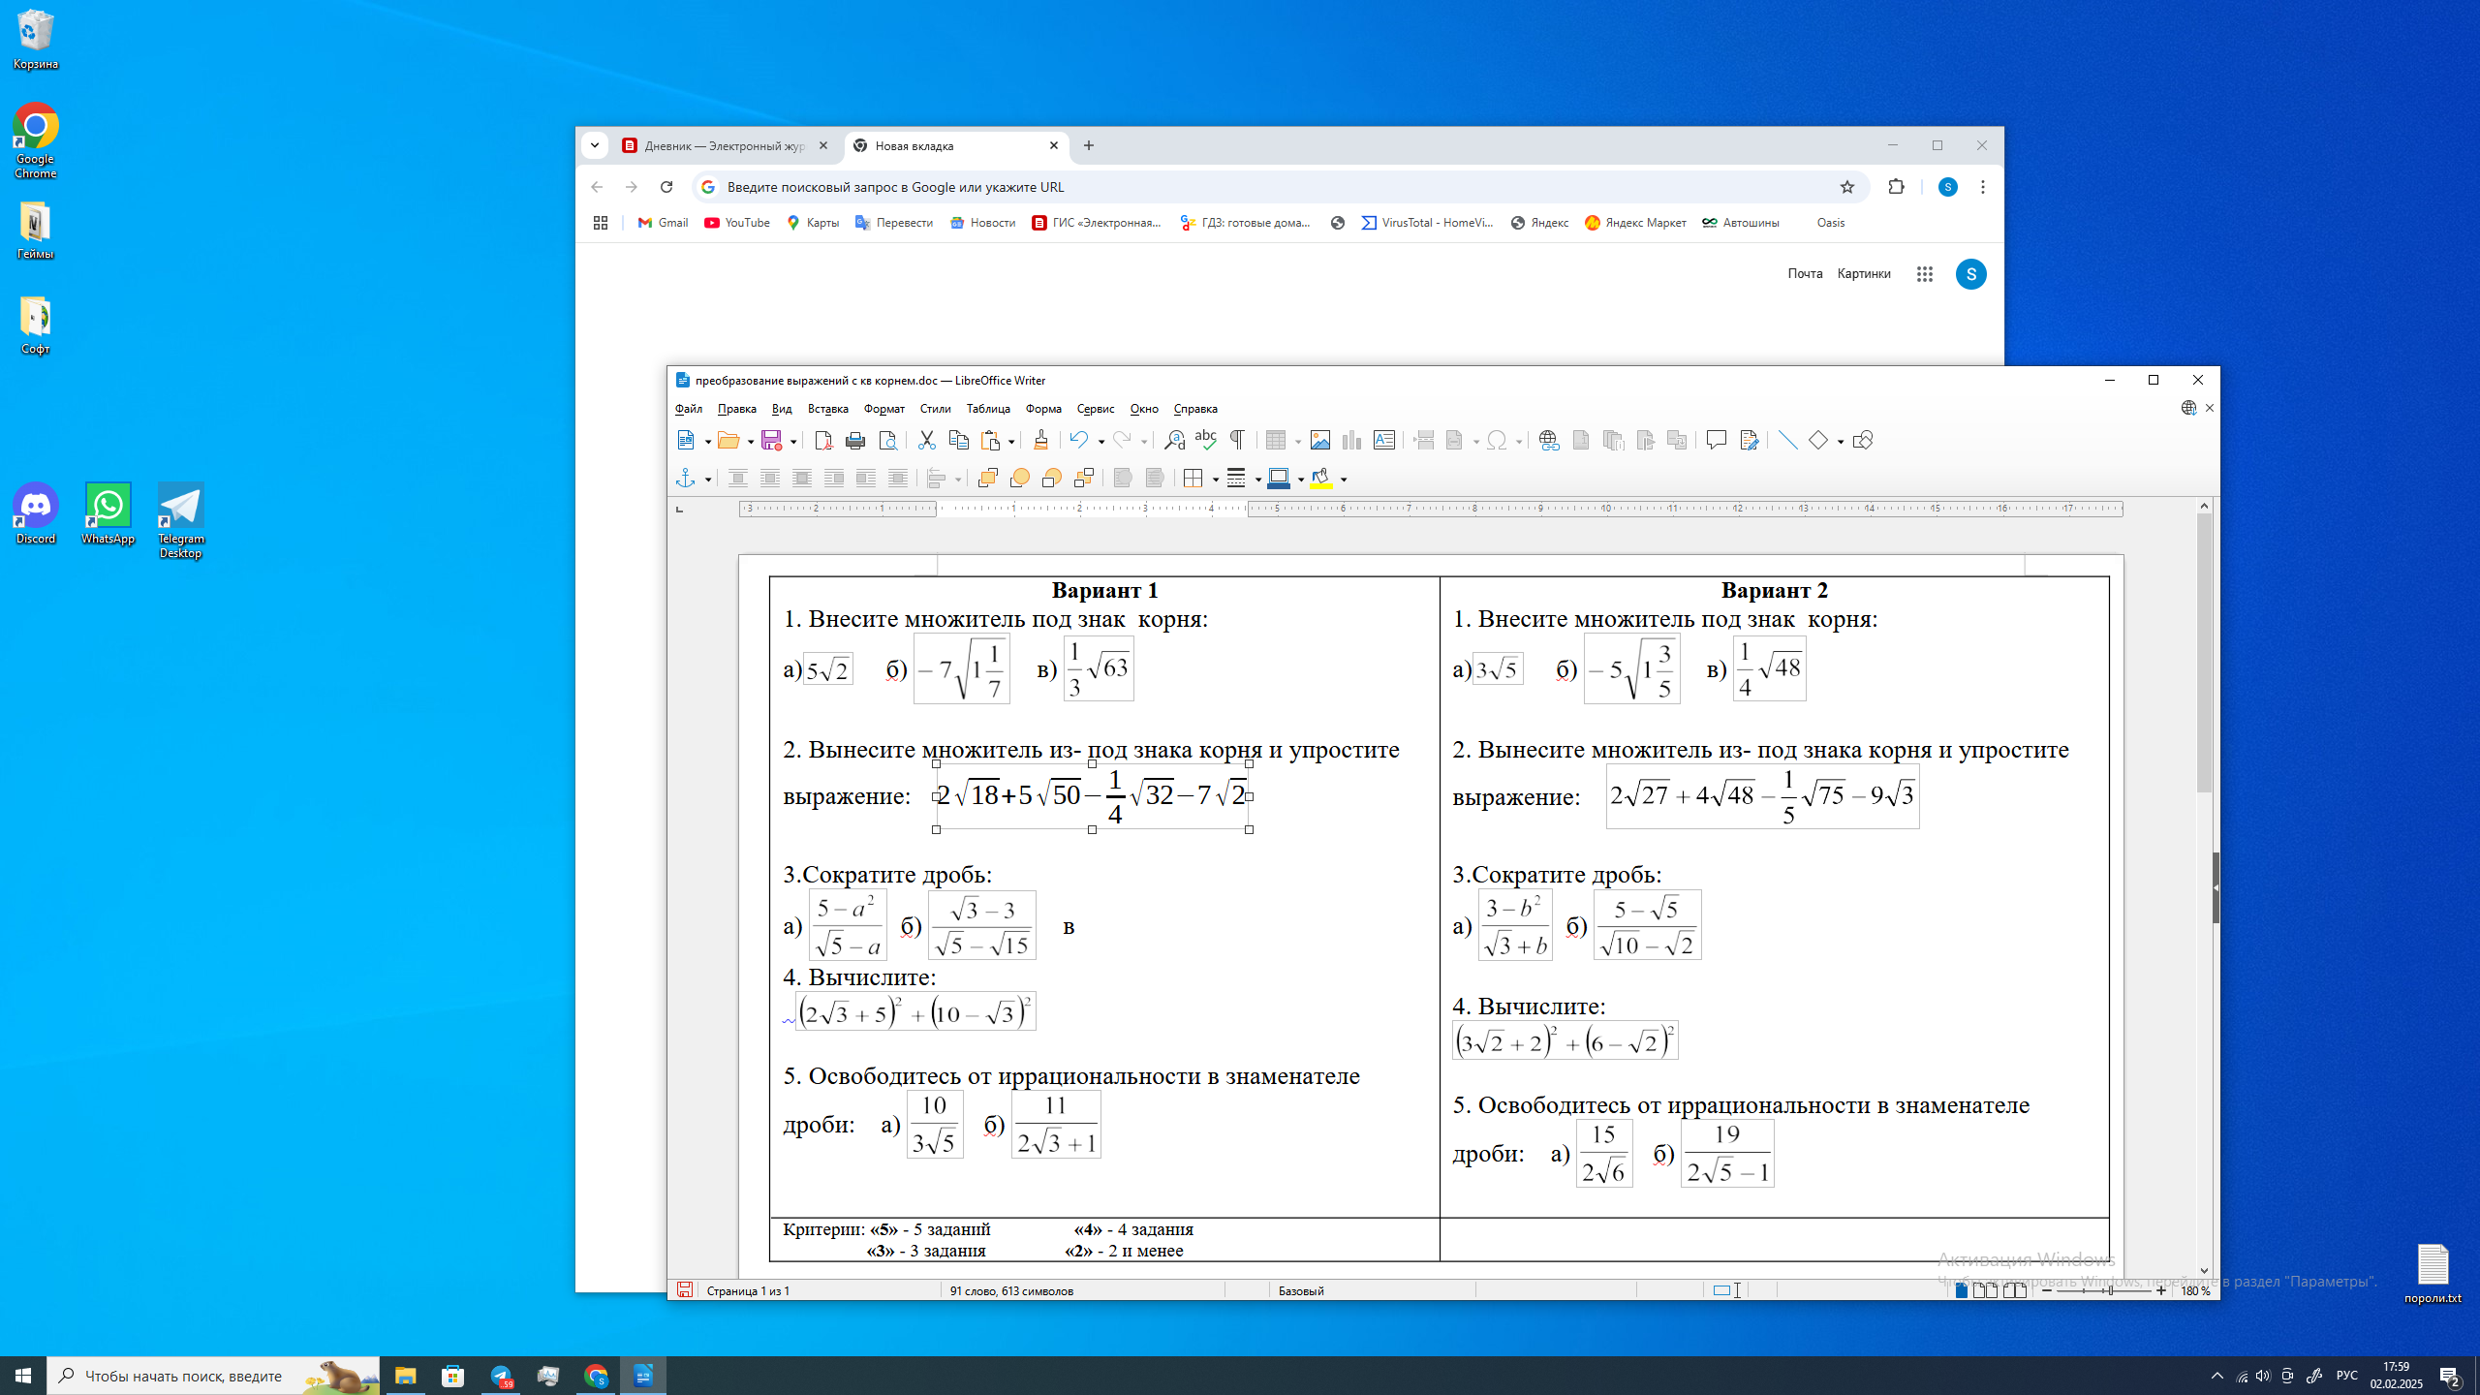Image resolution: width=2480 pixels, height=1395 pixels.
Task: Toggle wrap None option
Action: [737, 479]
